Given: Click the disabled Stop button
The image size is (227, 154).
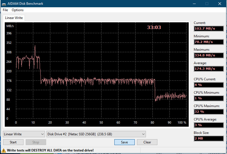Looking at the screenshot, I should tap(36, 142).
